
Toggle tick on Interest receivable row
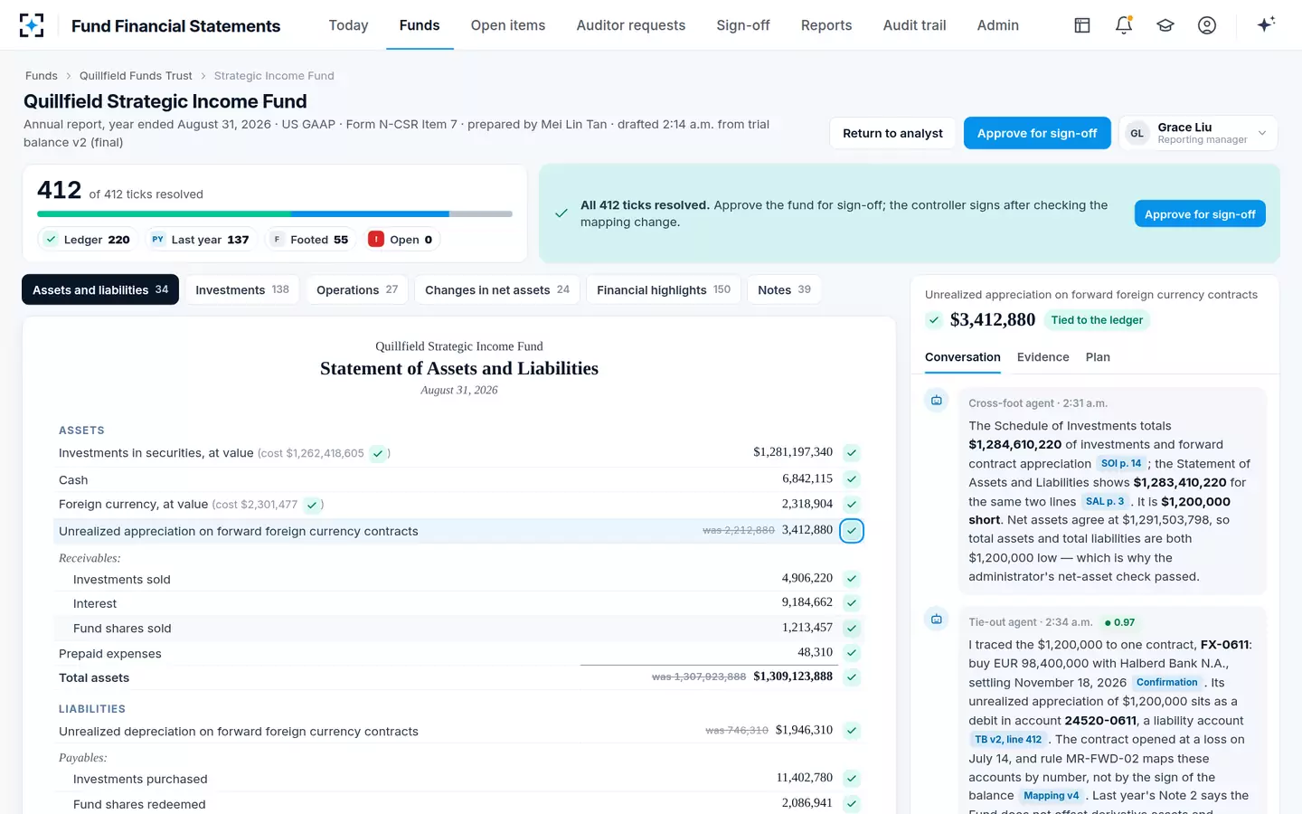coord(852,603)
